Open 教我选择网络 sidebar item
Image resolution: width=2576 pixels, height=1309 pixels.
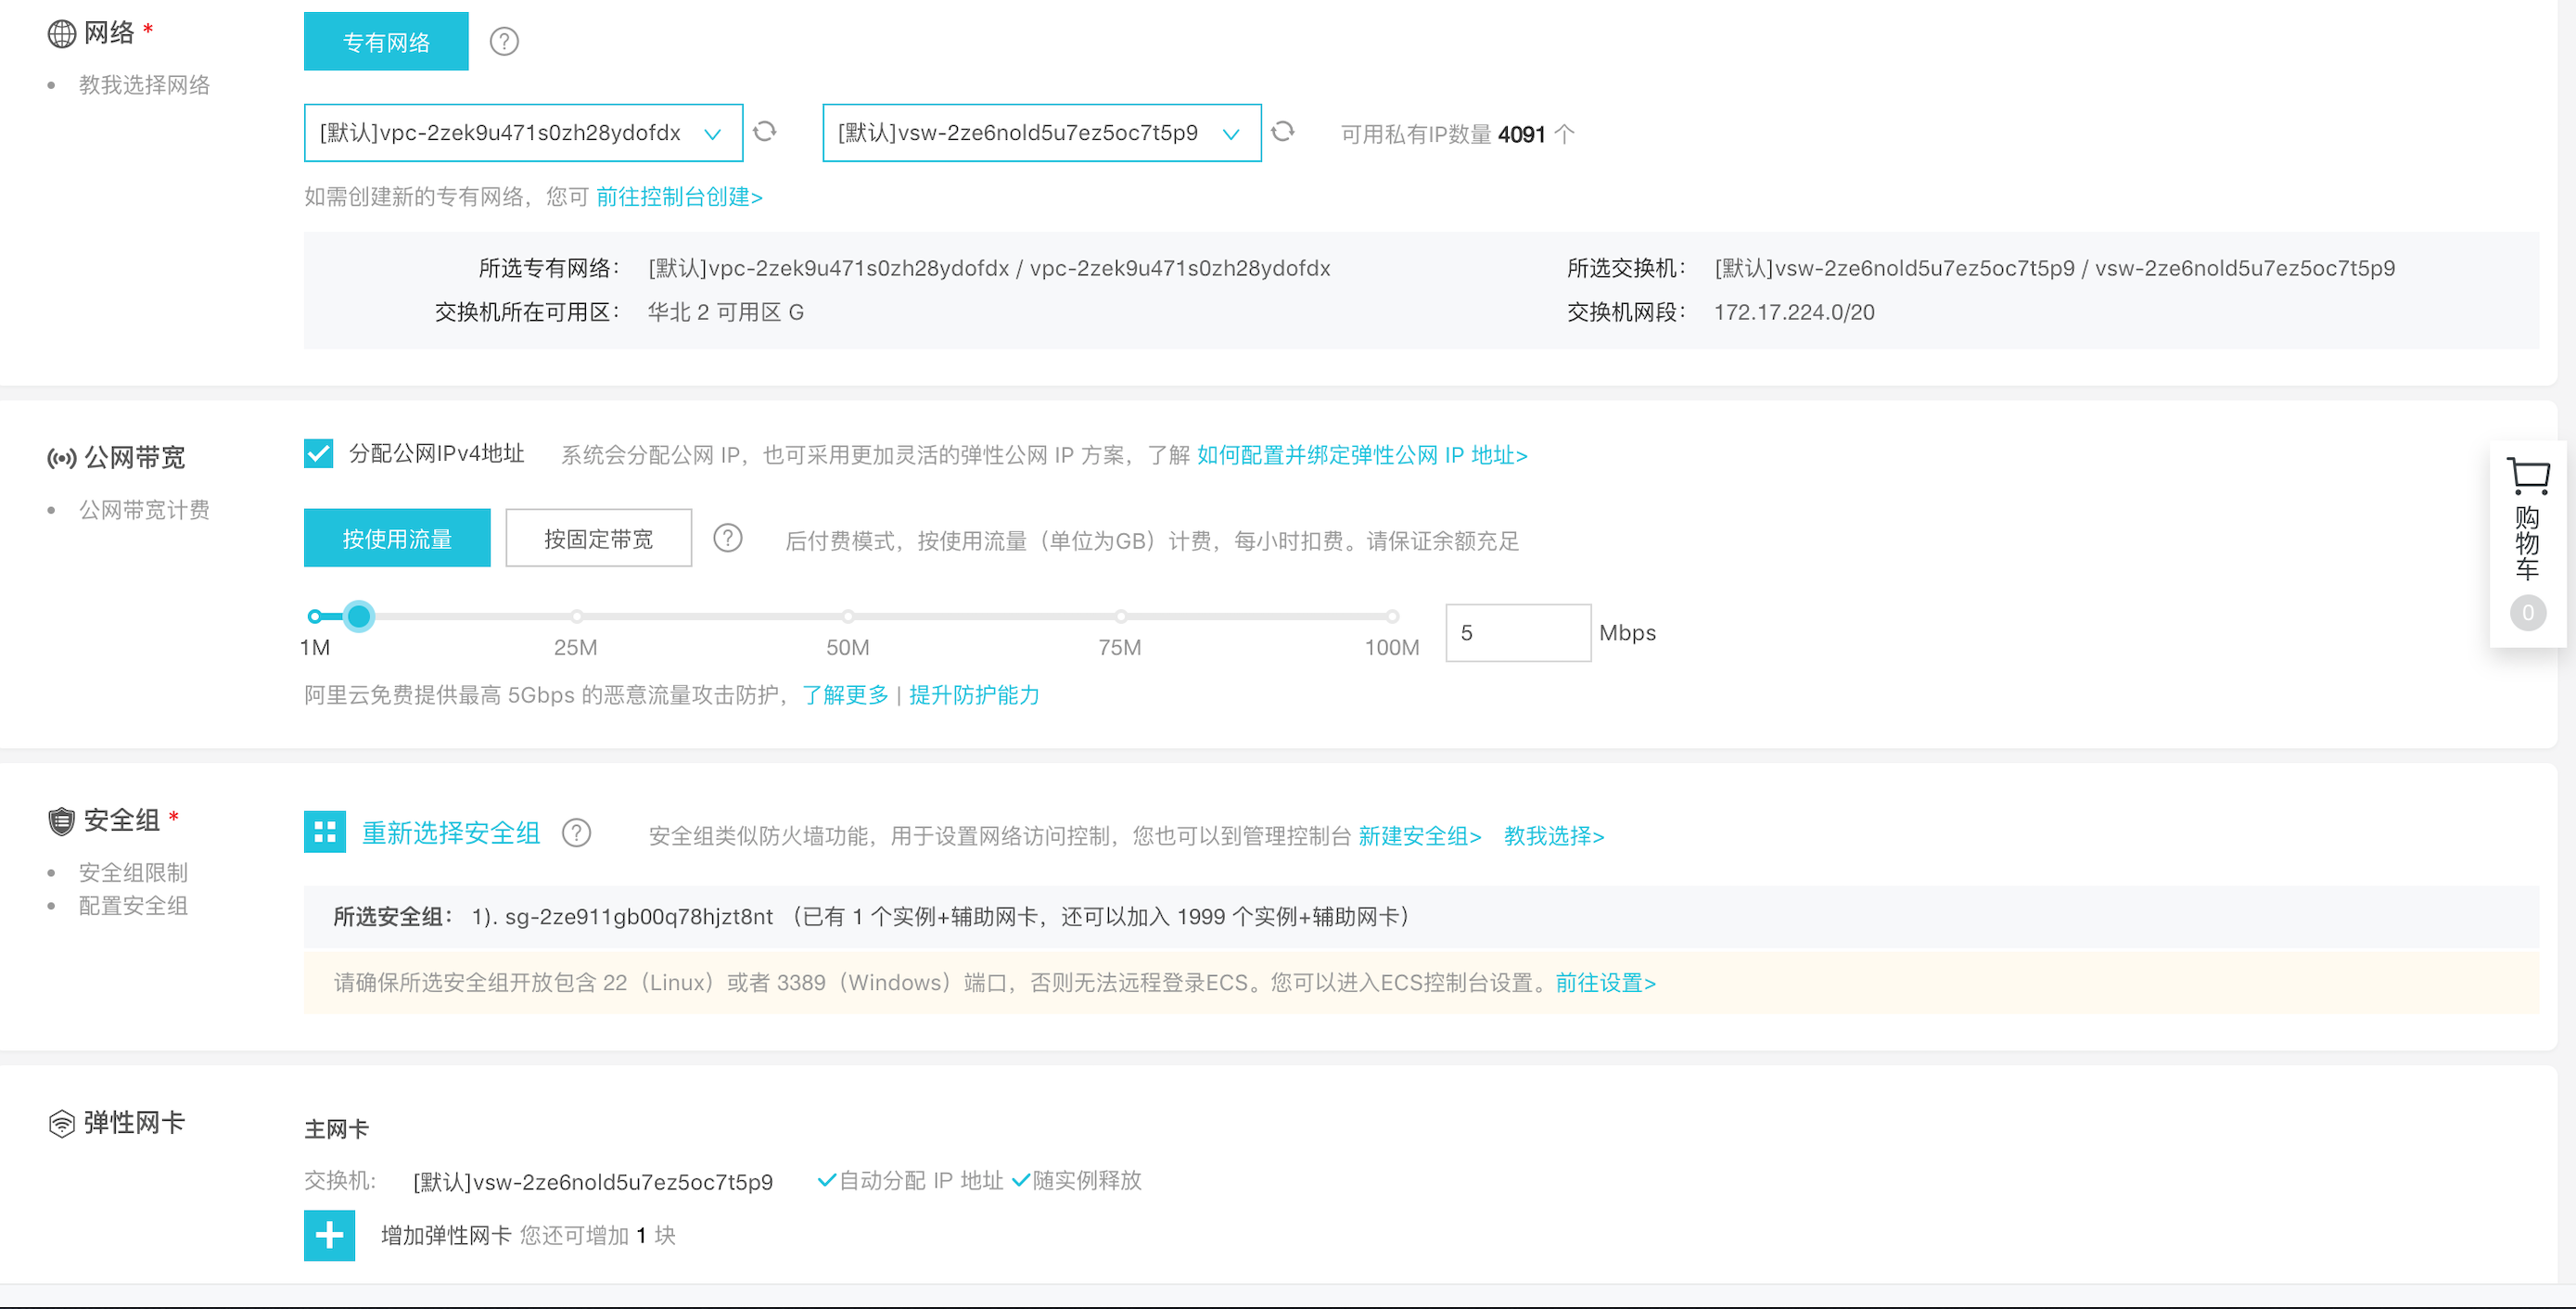(145, 85)
